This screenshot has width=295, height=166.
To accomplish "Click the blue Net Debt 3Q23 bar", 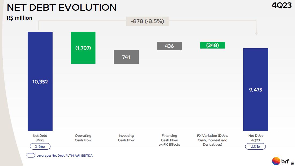I will (40, 81).
